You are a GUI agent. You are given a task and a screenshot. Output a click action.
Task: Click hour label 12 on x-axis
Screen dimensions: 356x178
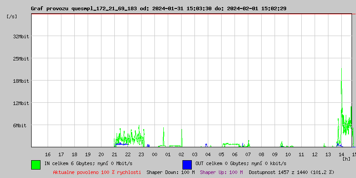coord(315,154)
